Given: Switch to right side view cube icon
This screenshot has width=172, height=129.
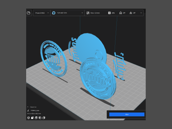Looking at the screenshot, I should (x=44, y=118).
